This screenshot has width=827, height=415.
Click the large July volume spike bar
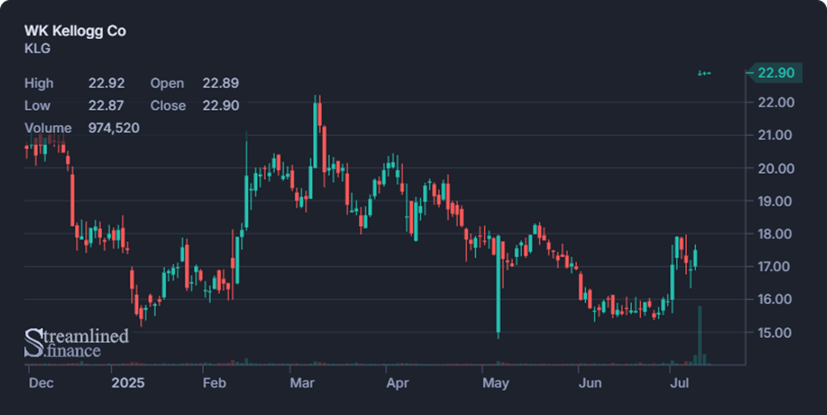700,335
